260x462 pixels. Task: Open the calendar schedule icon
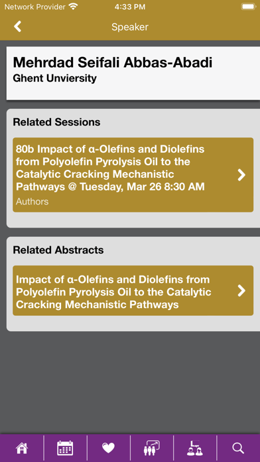tap(65, 448)
